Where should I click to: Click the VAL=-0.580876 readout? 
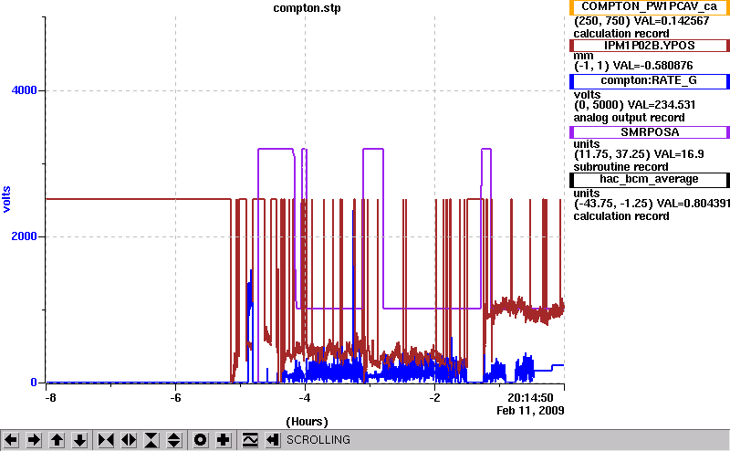[x=652, y=66]
